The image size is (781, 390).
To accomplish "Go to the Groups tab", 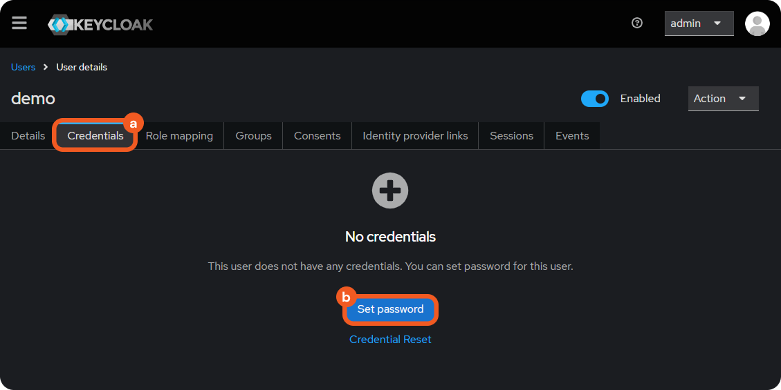I will point(253,136).
